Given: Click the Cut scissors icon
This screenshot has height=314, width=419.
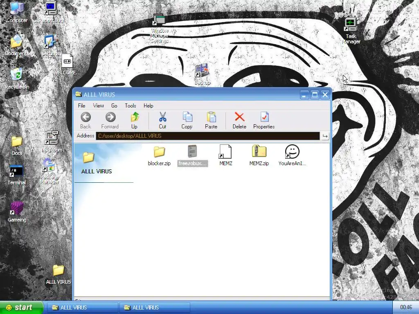Looking at the screenshot, I should pos(162,117).
